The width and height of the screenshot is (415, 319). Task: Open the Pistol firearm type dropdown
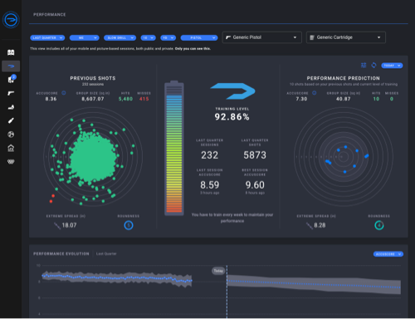[x=199, y=37]
